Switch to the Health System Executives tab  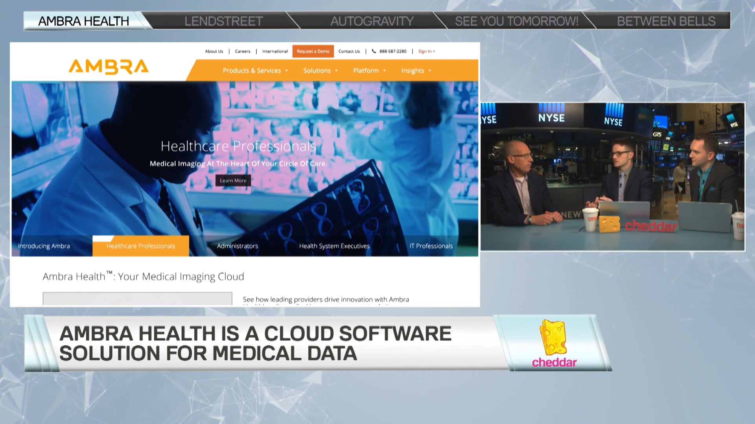pos(335,246)
